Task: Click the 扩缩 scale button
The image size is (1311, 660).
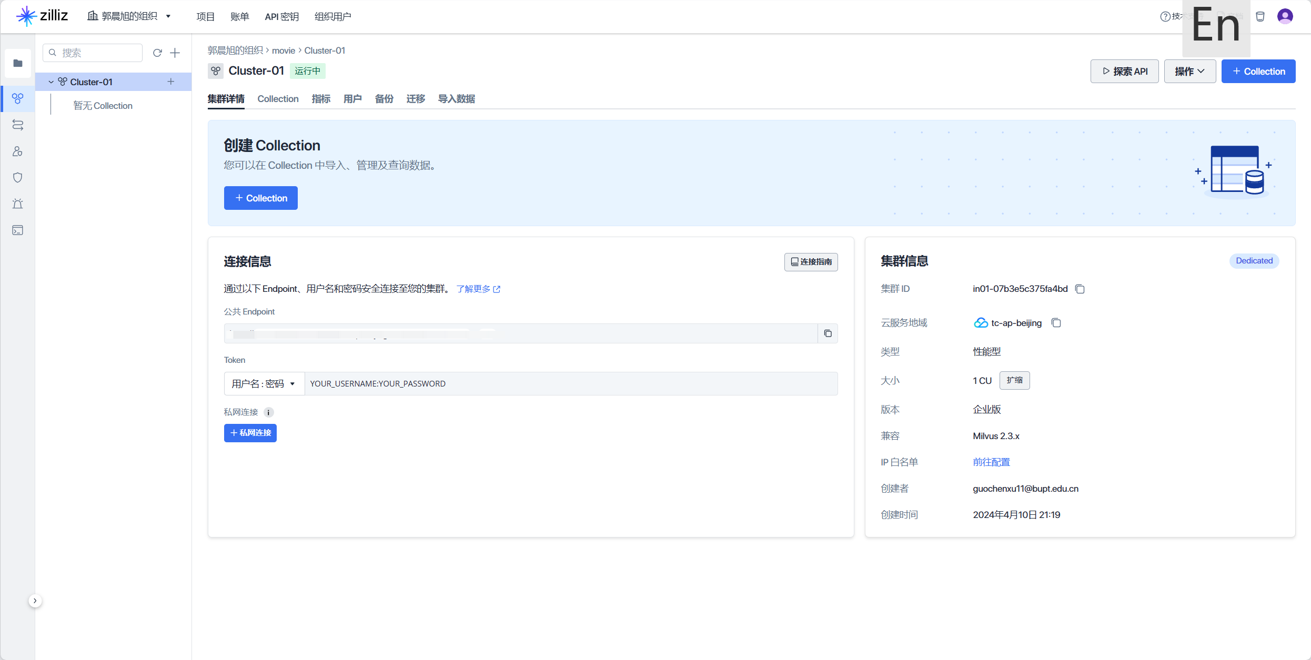Action: [1014, 380]
